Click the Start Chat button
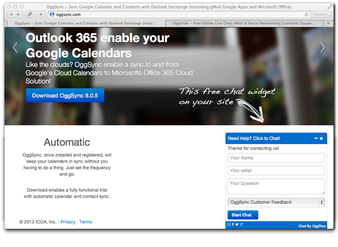 click(x=243, y=215)
